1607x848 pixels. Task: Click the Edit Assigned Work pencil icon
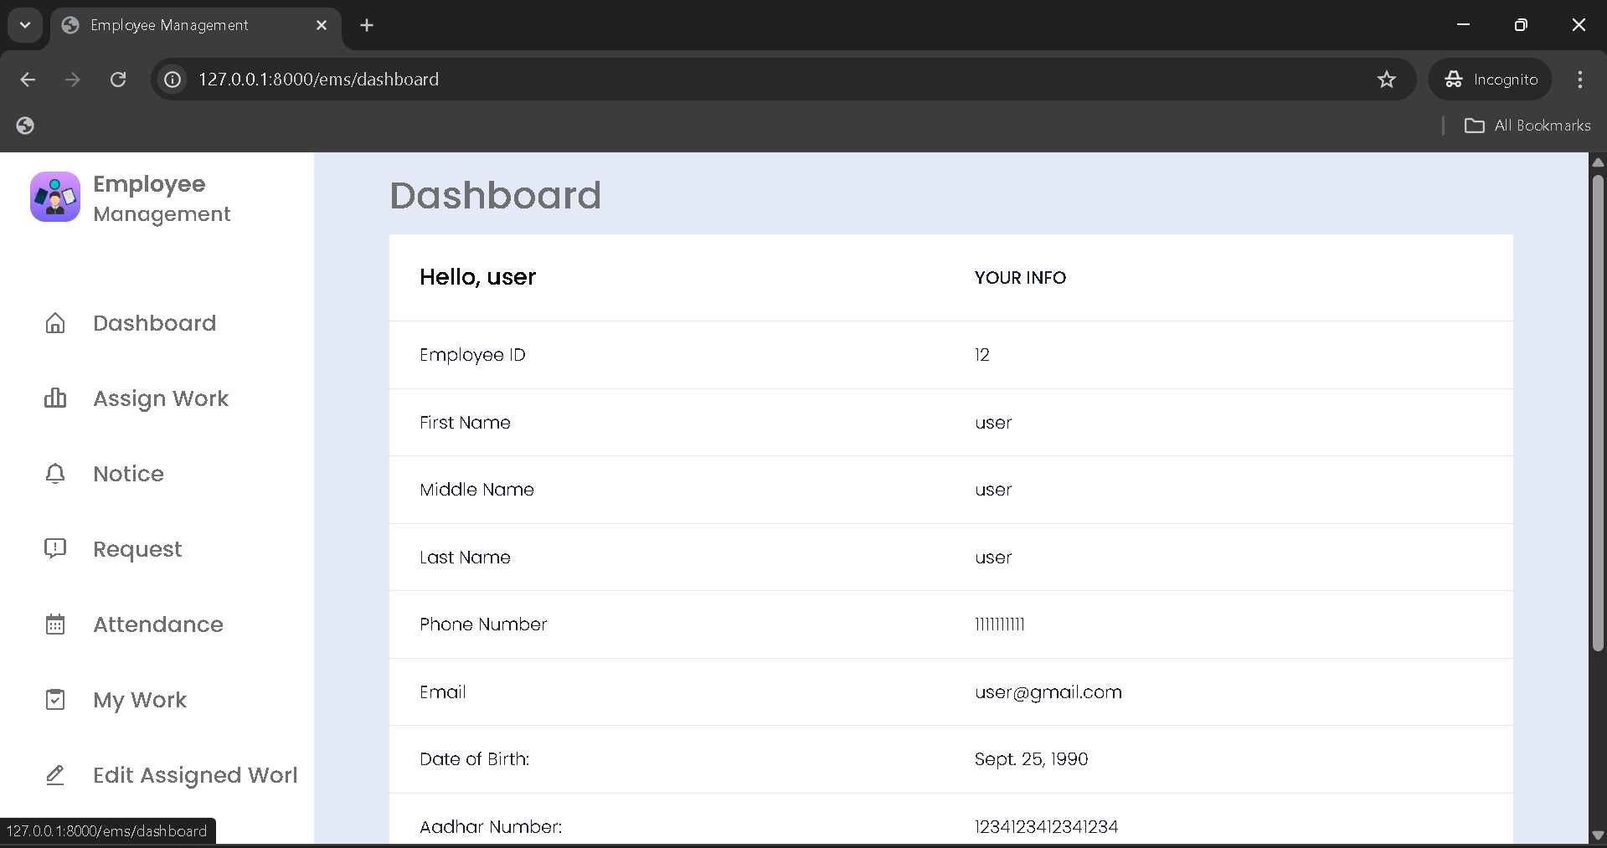click(x=55, y=775)
